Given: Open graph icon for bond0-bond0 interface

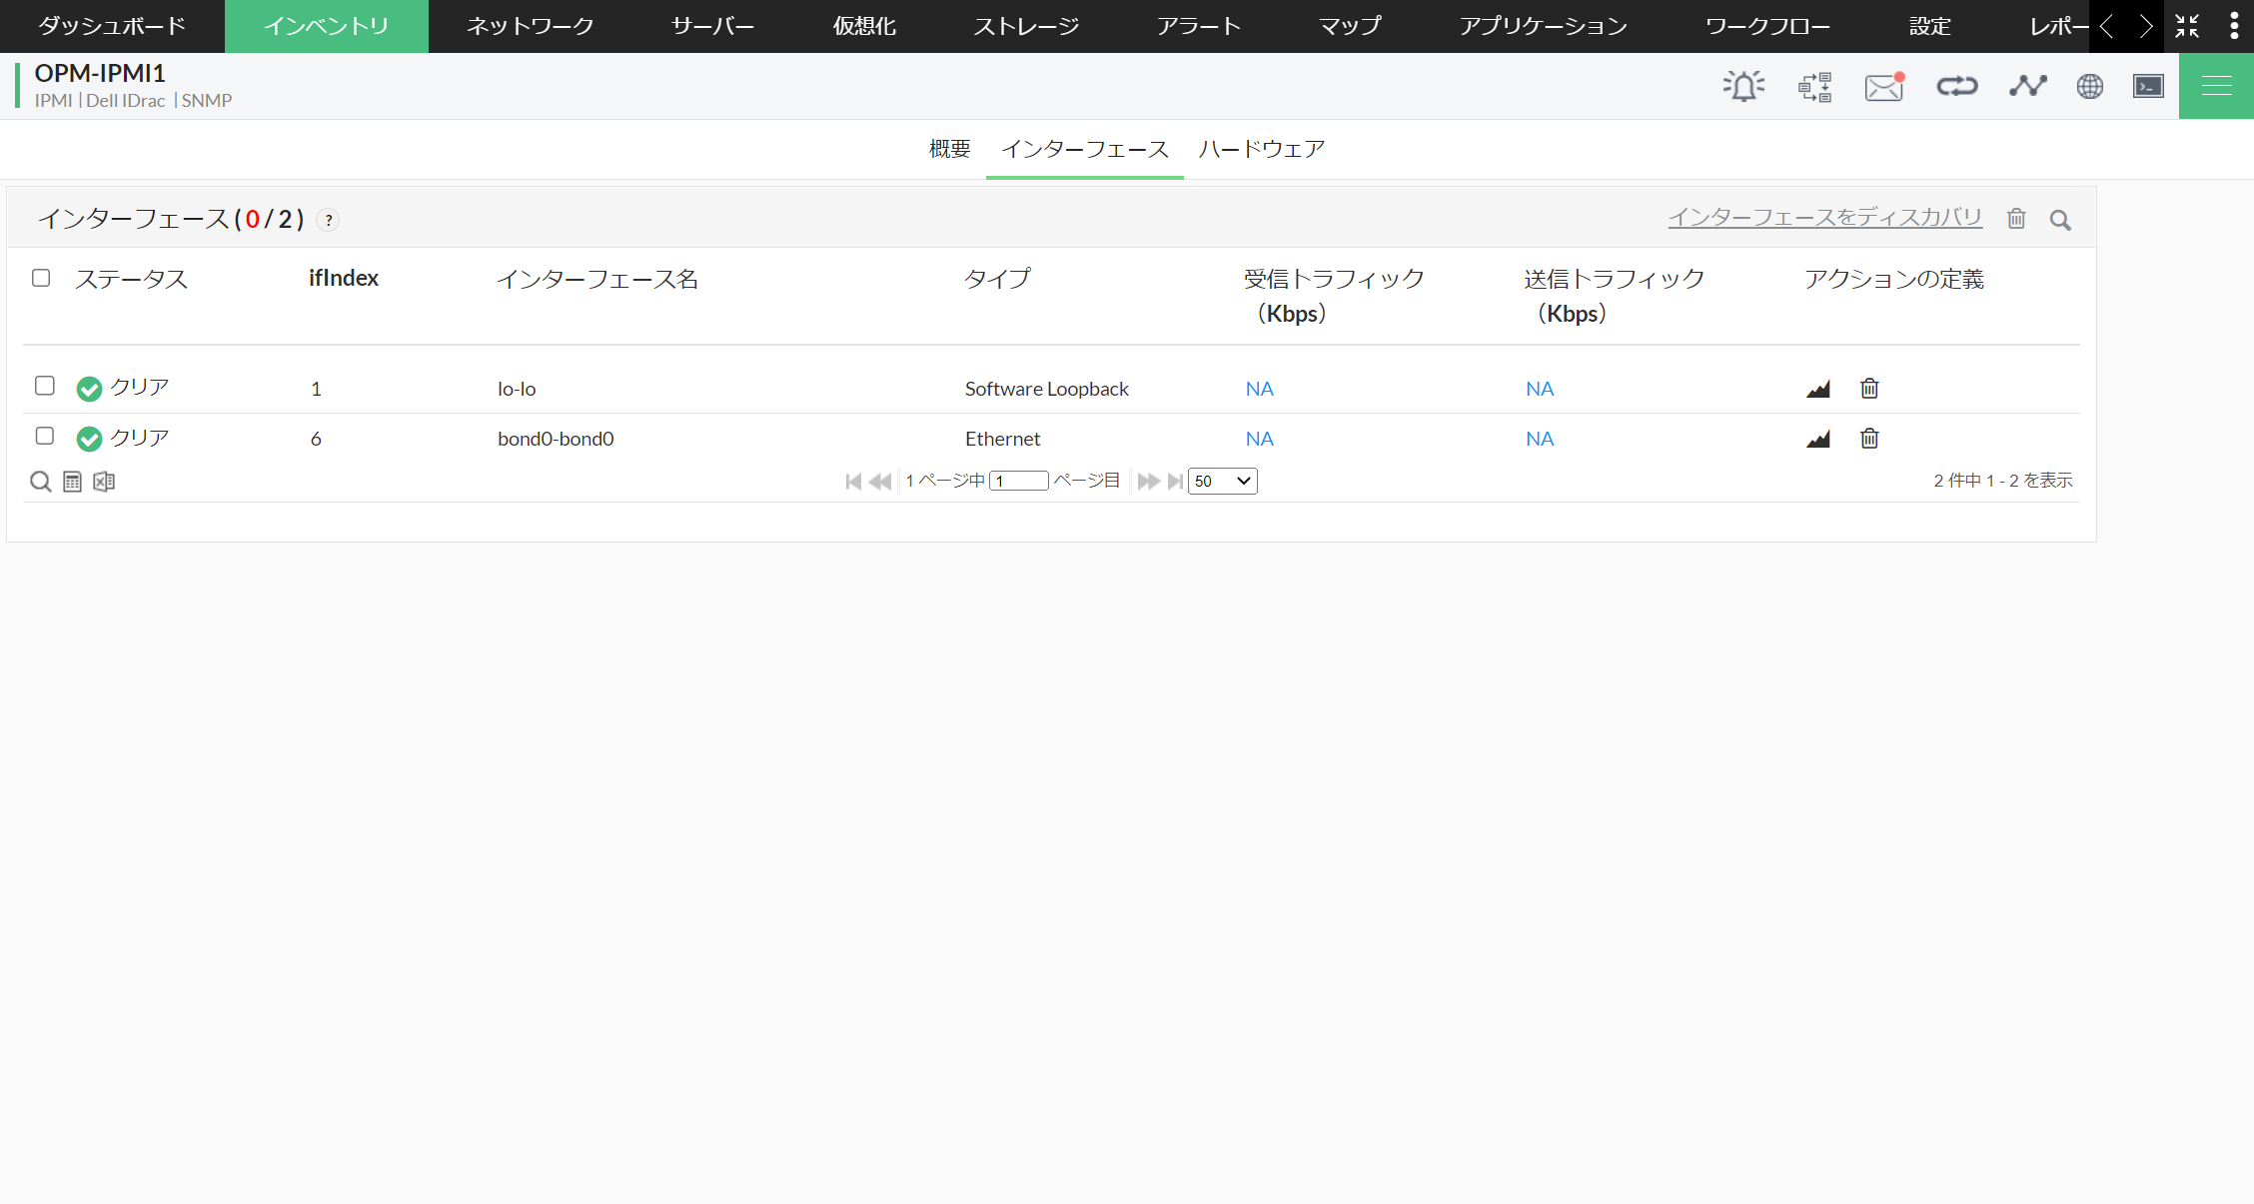Looking at the screenshot, I should [1818, 439].
